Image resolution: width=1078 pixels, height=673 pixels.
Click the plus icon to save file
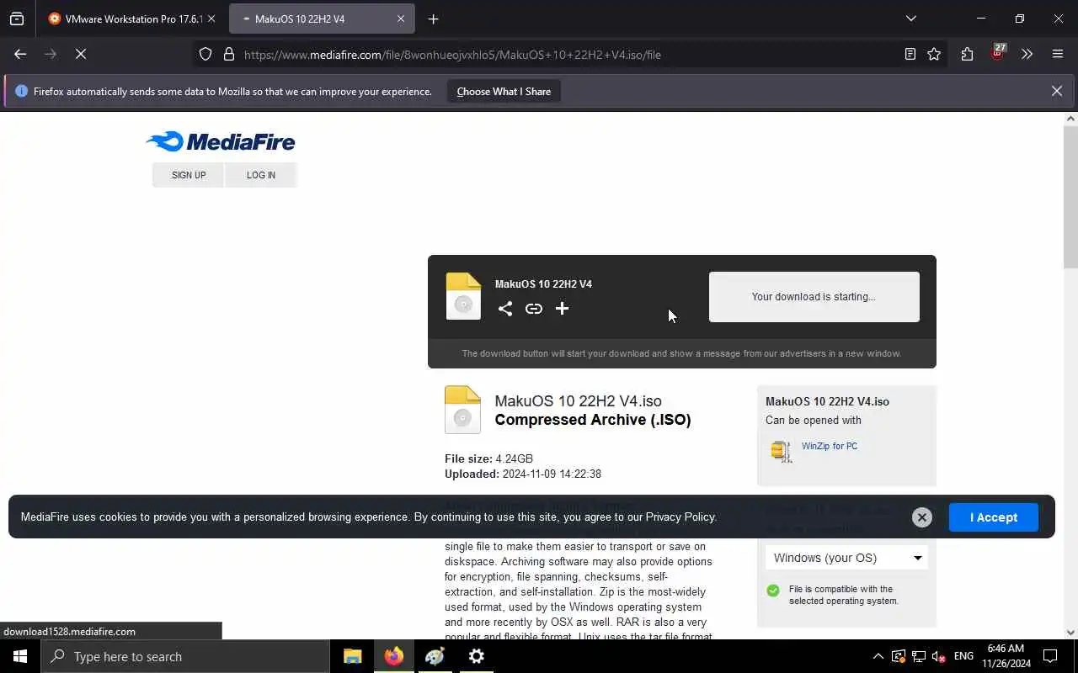click(563, 309)
